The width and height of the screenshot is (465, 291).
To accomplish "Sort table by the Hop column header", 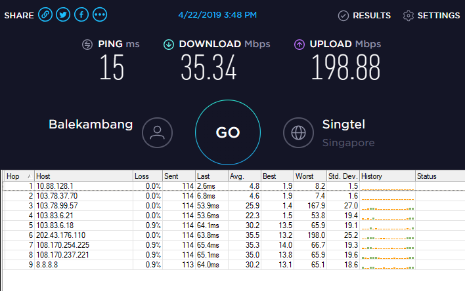I will click(x=19, y=176).
